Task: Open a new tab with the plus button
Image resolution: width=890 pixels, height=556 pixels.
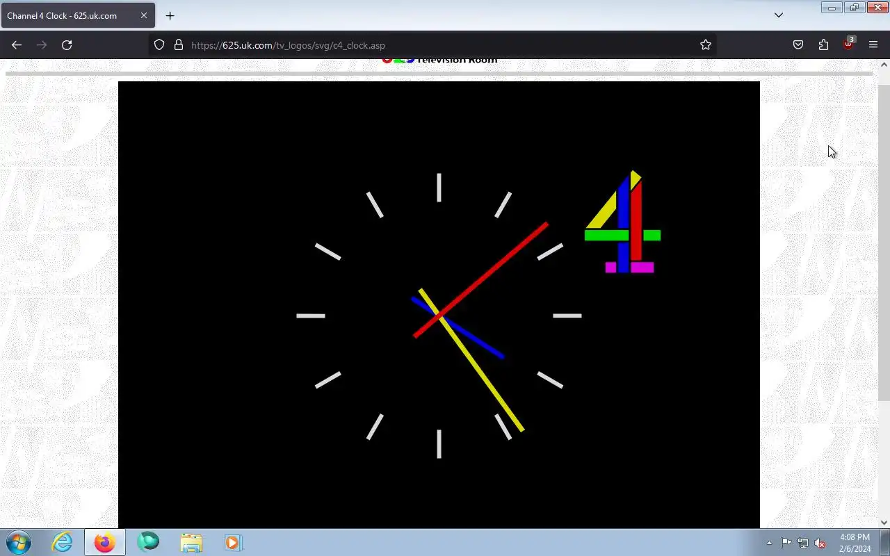Action: click(170, 15)
